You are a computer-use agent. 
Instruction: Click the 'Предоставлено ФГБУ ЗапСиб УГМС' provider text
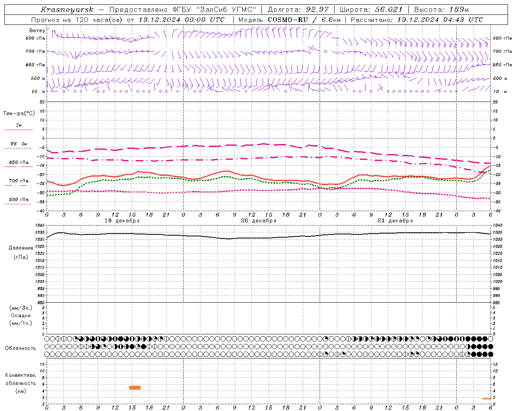pyautogui.click(x=183, y=10)
